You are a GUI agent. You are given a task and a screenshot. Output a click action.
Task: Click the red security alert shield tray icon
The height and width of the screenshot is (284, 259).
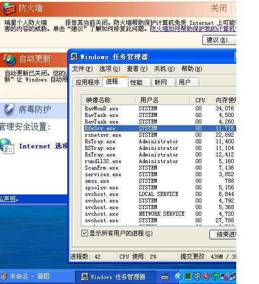[206, 276]
